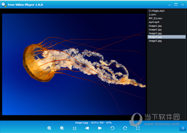Switch to fullscreen view
This screenshot has width=187, height=133.
point(138,128)
